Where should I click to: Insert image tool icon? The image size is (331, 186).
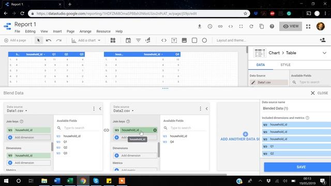184,40
